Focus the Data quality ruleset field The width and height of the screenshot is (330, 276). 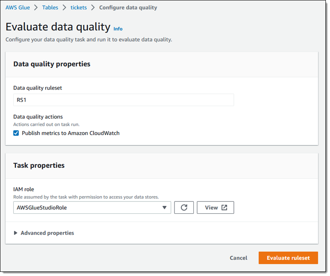pyautogui.click(x=123, y=100)
